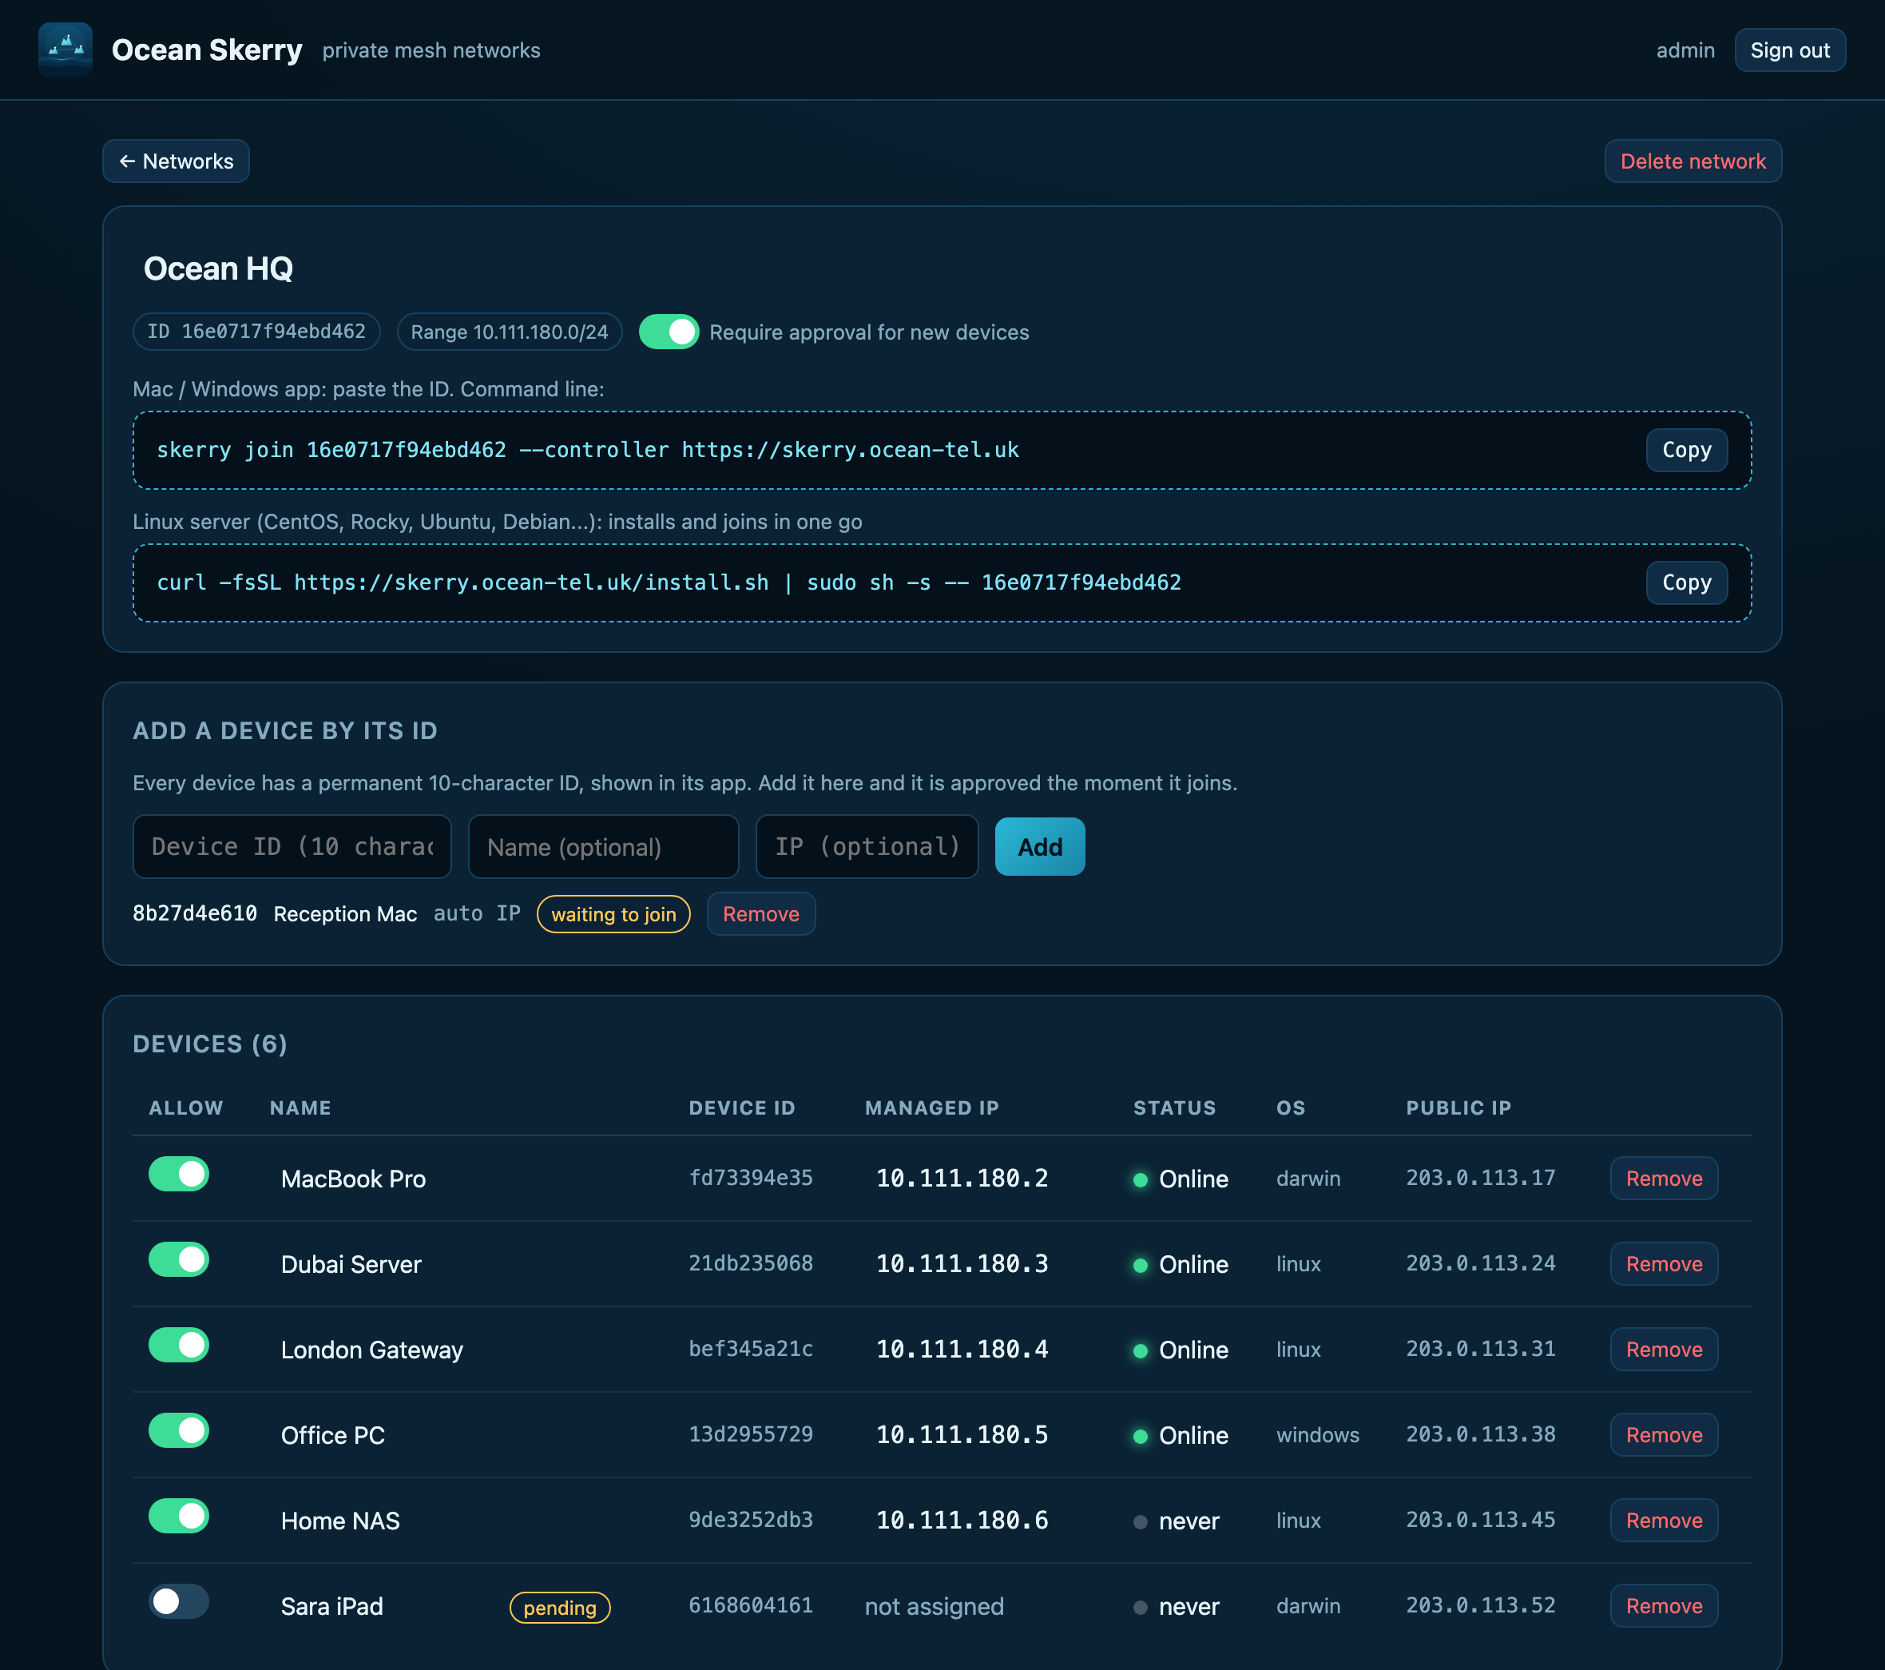Click the Ocean Skerry title text

[x=207, y=50]
